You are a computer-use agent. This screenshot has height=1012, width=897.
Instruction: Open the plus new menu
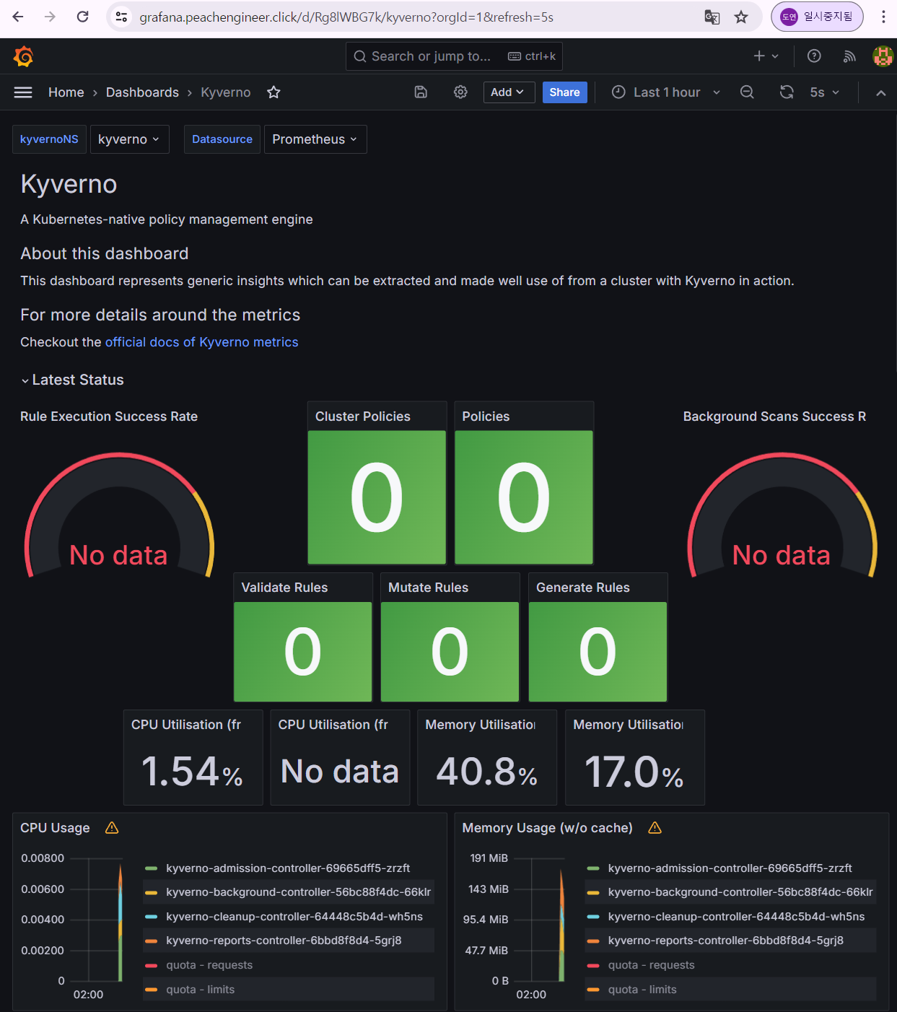766,56
